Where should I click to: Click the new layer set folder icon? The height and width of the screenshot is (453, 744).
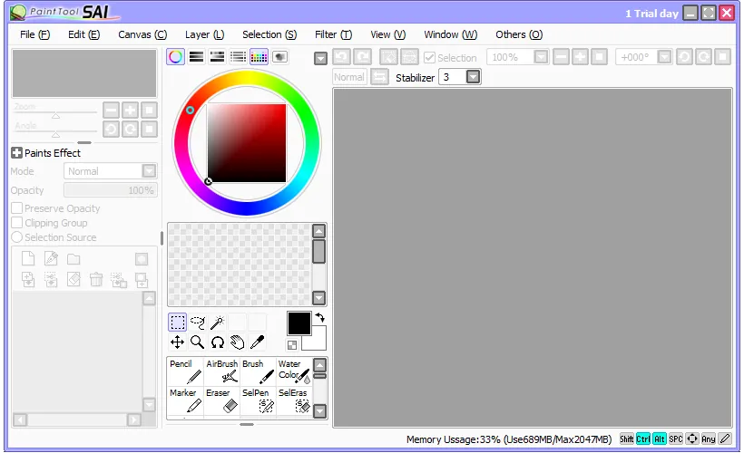[73, 259]
